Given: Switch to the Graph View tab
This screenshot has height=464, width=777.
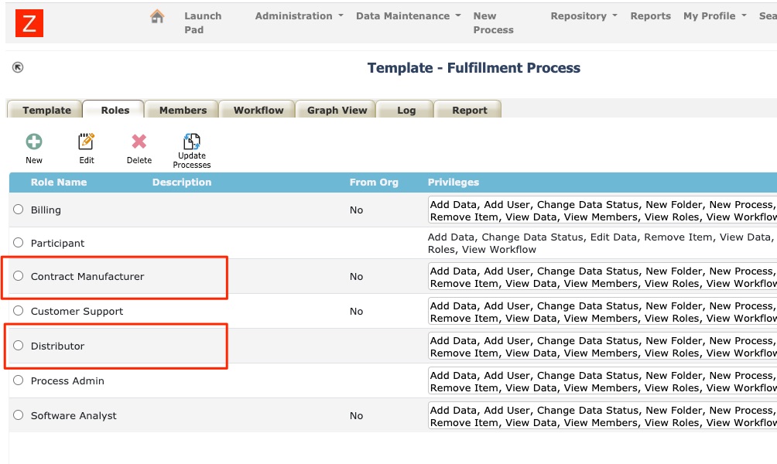Looking at the screenshot, I should click(x=336, y=110).
